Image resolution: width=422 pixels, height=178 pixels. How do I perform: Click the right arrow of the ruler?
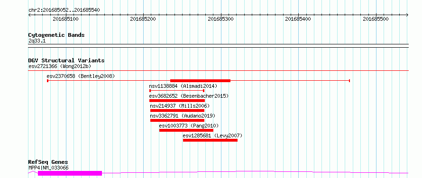pos(407,15)
